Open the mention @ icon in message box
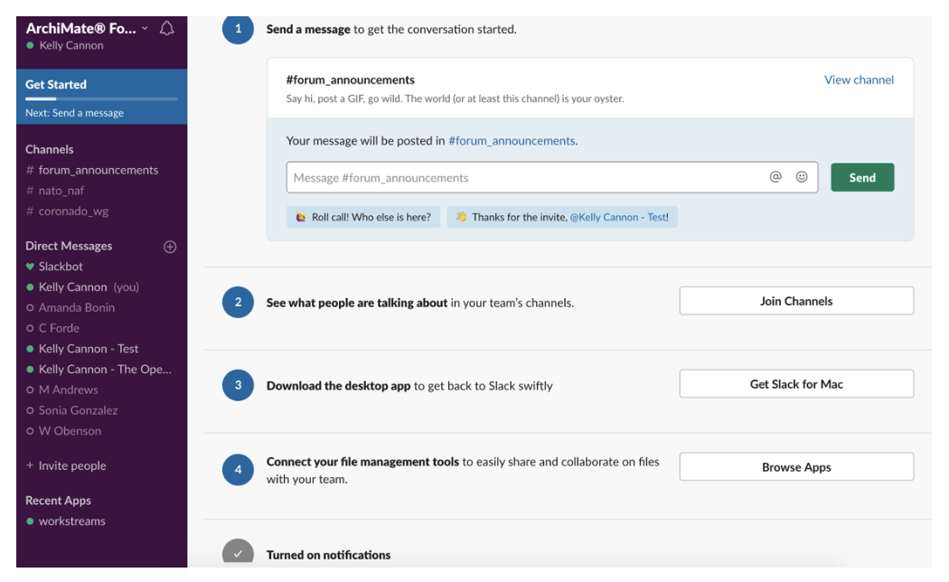This screenshot has height=582, width=949. point(775,177)
